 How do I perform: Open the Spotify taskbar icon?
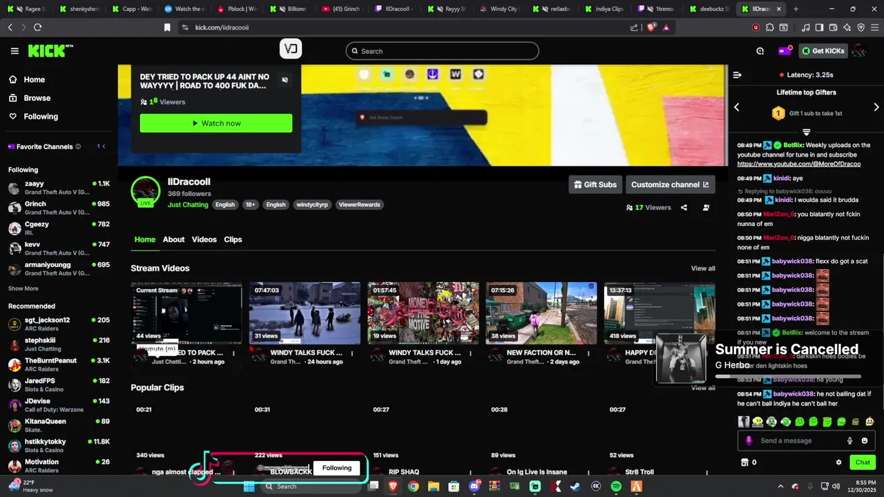coord(616,486)
